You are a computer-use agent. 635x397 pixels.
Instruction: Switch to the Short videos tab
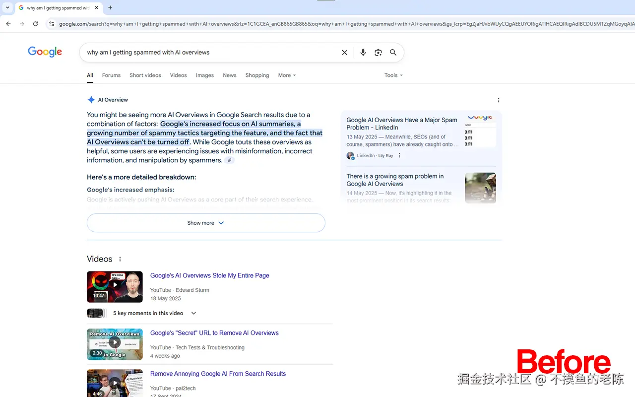pos(145,75)
